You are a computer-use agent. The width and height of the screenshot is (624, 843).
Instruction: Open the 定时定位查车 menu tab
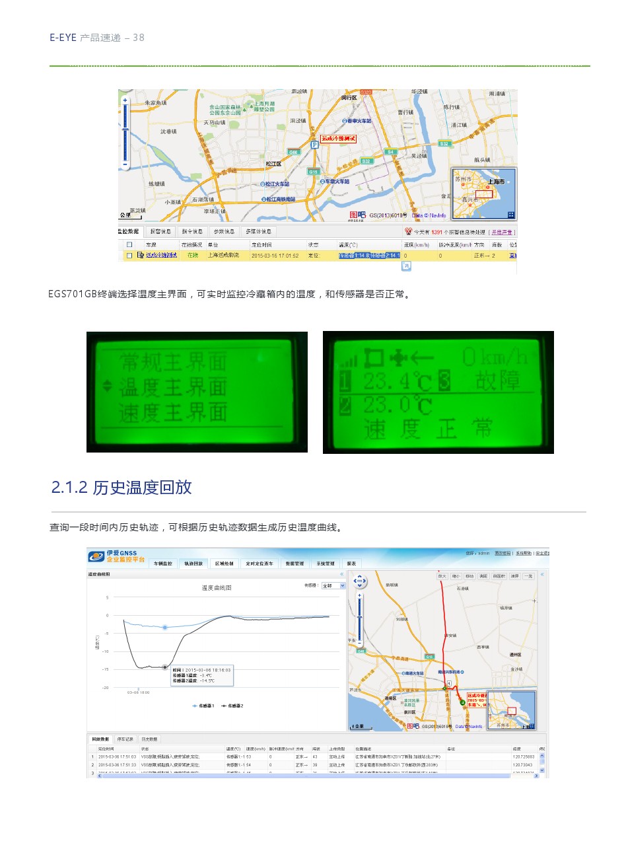[259, 564]
